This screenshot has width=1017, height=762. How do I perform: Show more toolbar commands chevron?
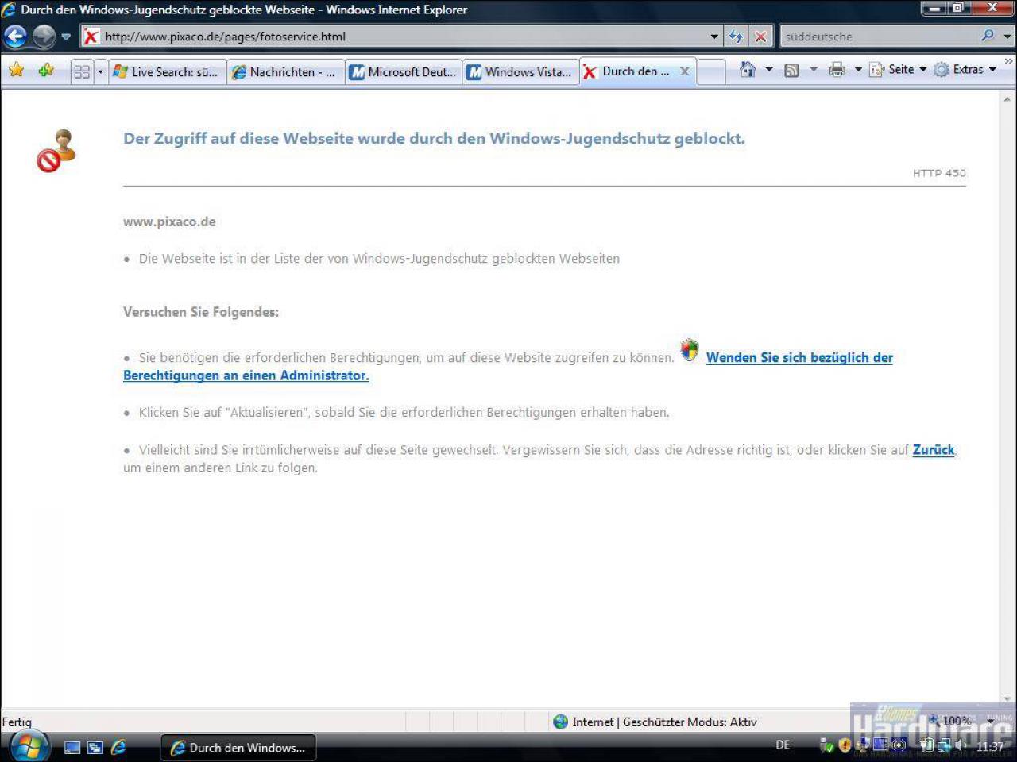[x=1008, y=61]
